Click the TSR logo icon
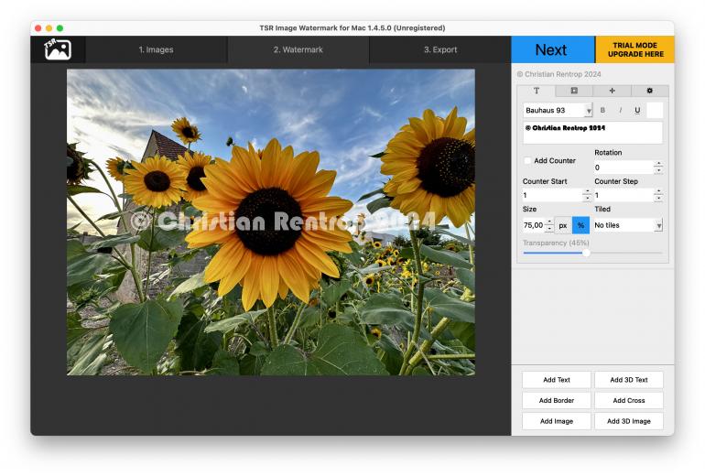This screenshot has height=476, width=705. coord(58,49)
